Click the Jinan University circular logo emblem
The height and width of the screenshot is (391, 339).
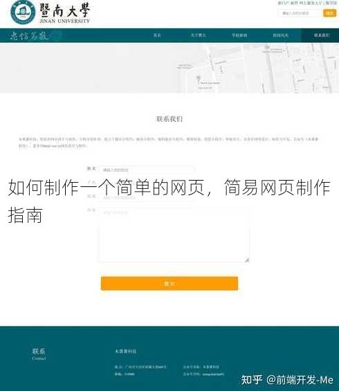[23, 12]
